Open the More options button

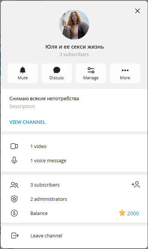(x=125, y=73)
